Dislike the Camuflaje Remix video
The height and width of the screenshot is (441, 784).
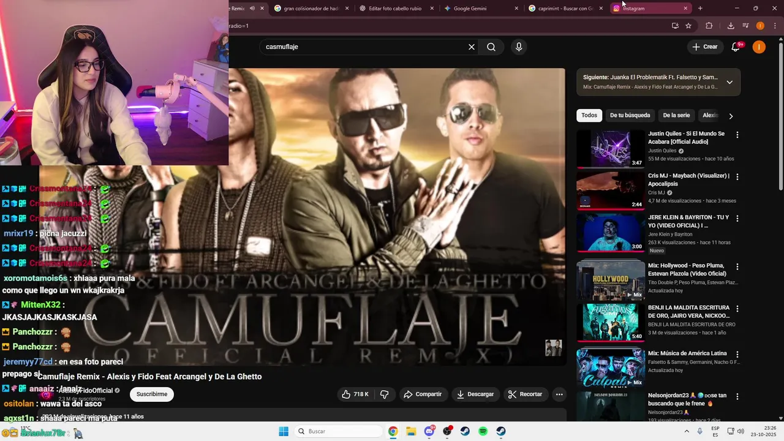(x=385, y=394)
